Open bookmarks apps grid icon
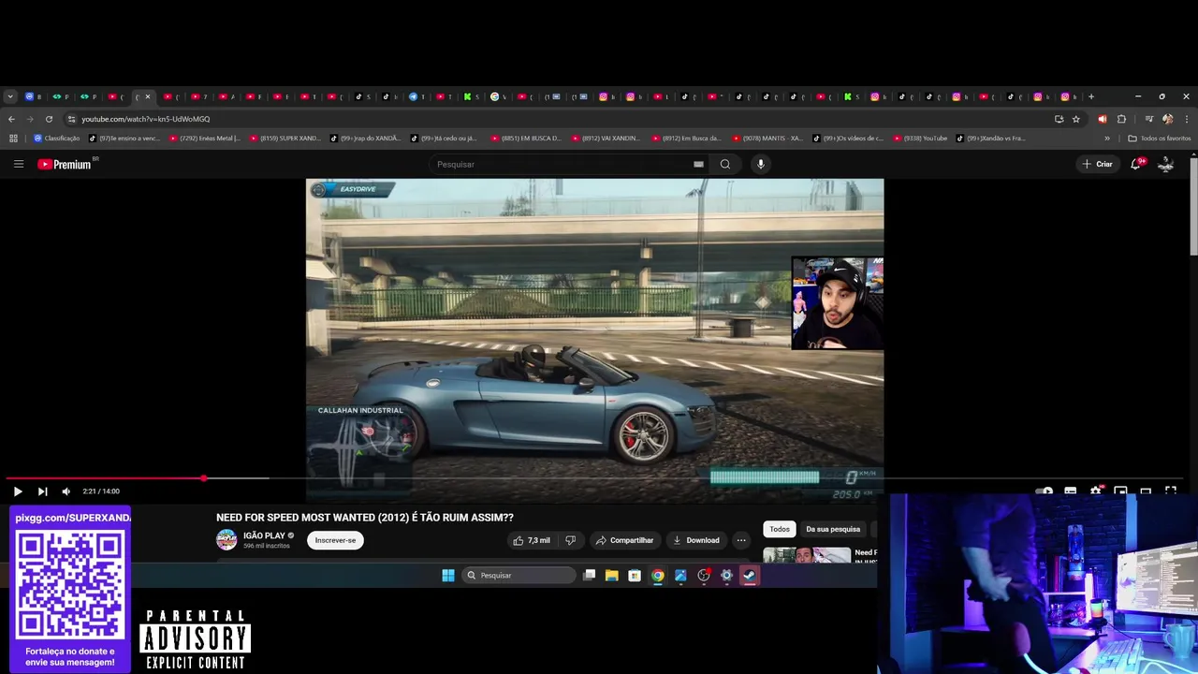Screen dimensions: 1198x674 click(13, 139)
